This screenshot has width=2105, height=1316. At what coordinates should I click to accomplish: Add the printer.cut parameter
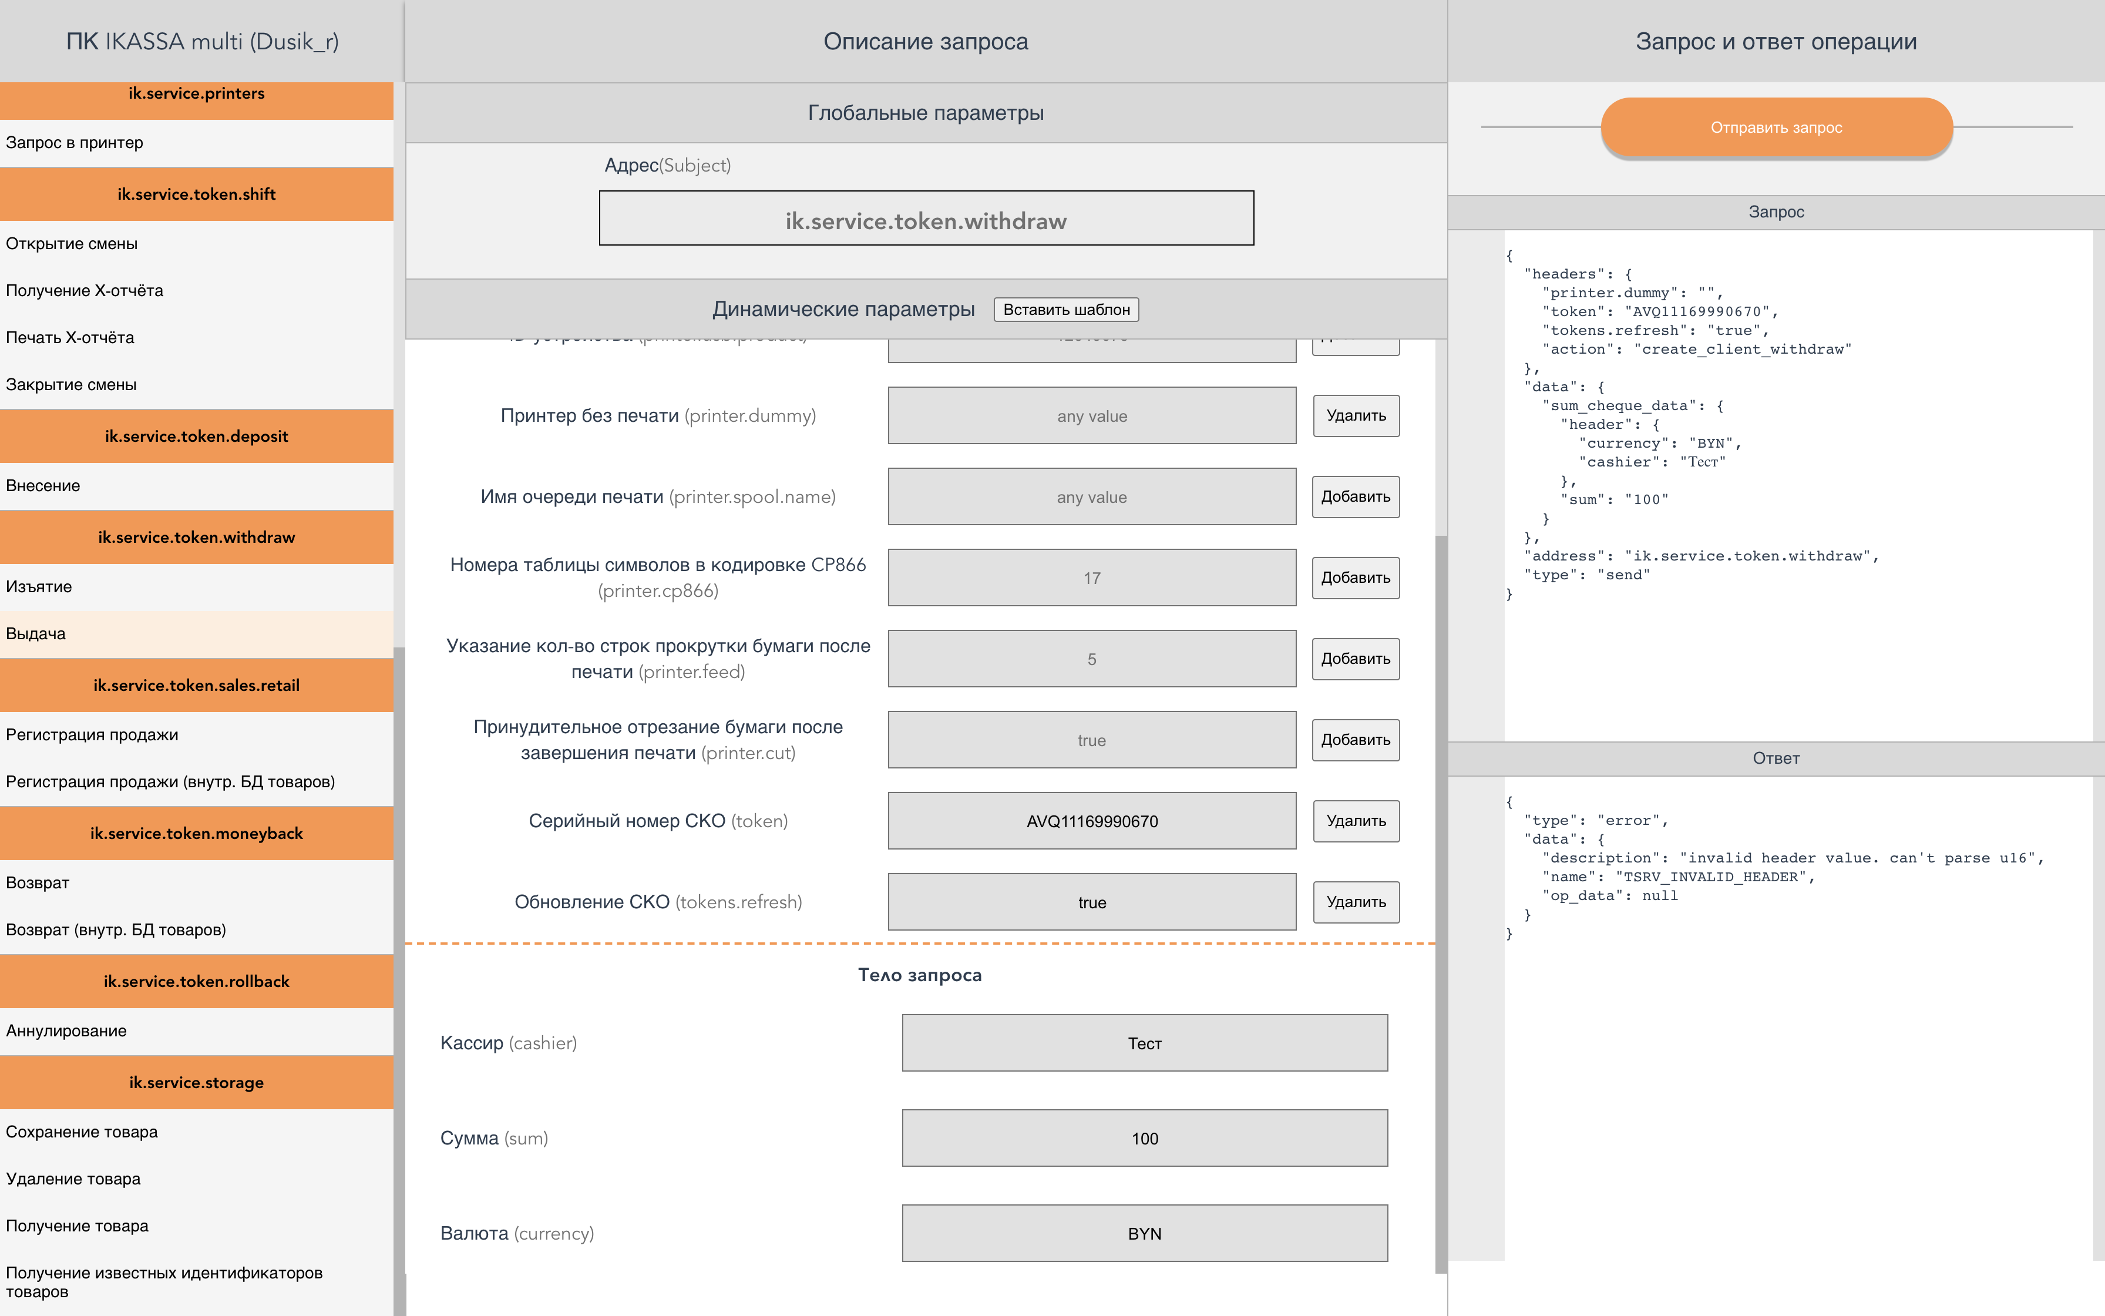[x=1355, y=740]
